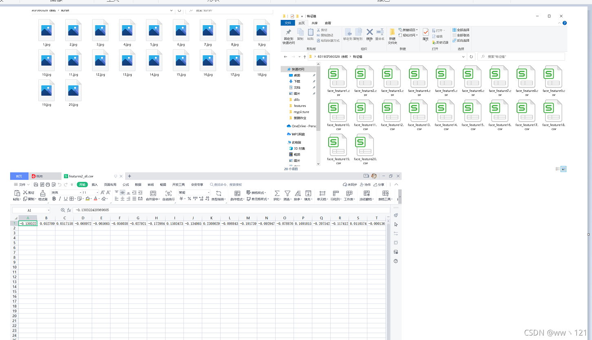The height and width of the screenshot is (340, 592).
Task: Click the Merge and Center icon
Action: [x=153, y=193]
